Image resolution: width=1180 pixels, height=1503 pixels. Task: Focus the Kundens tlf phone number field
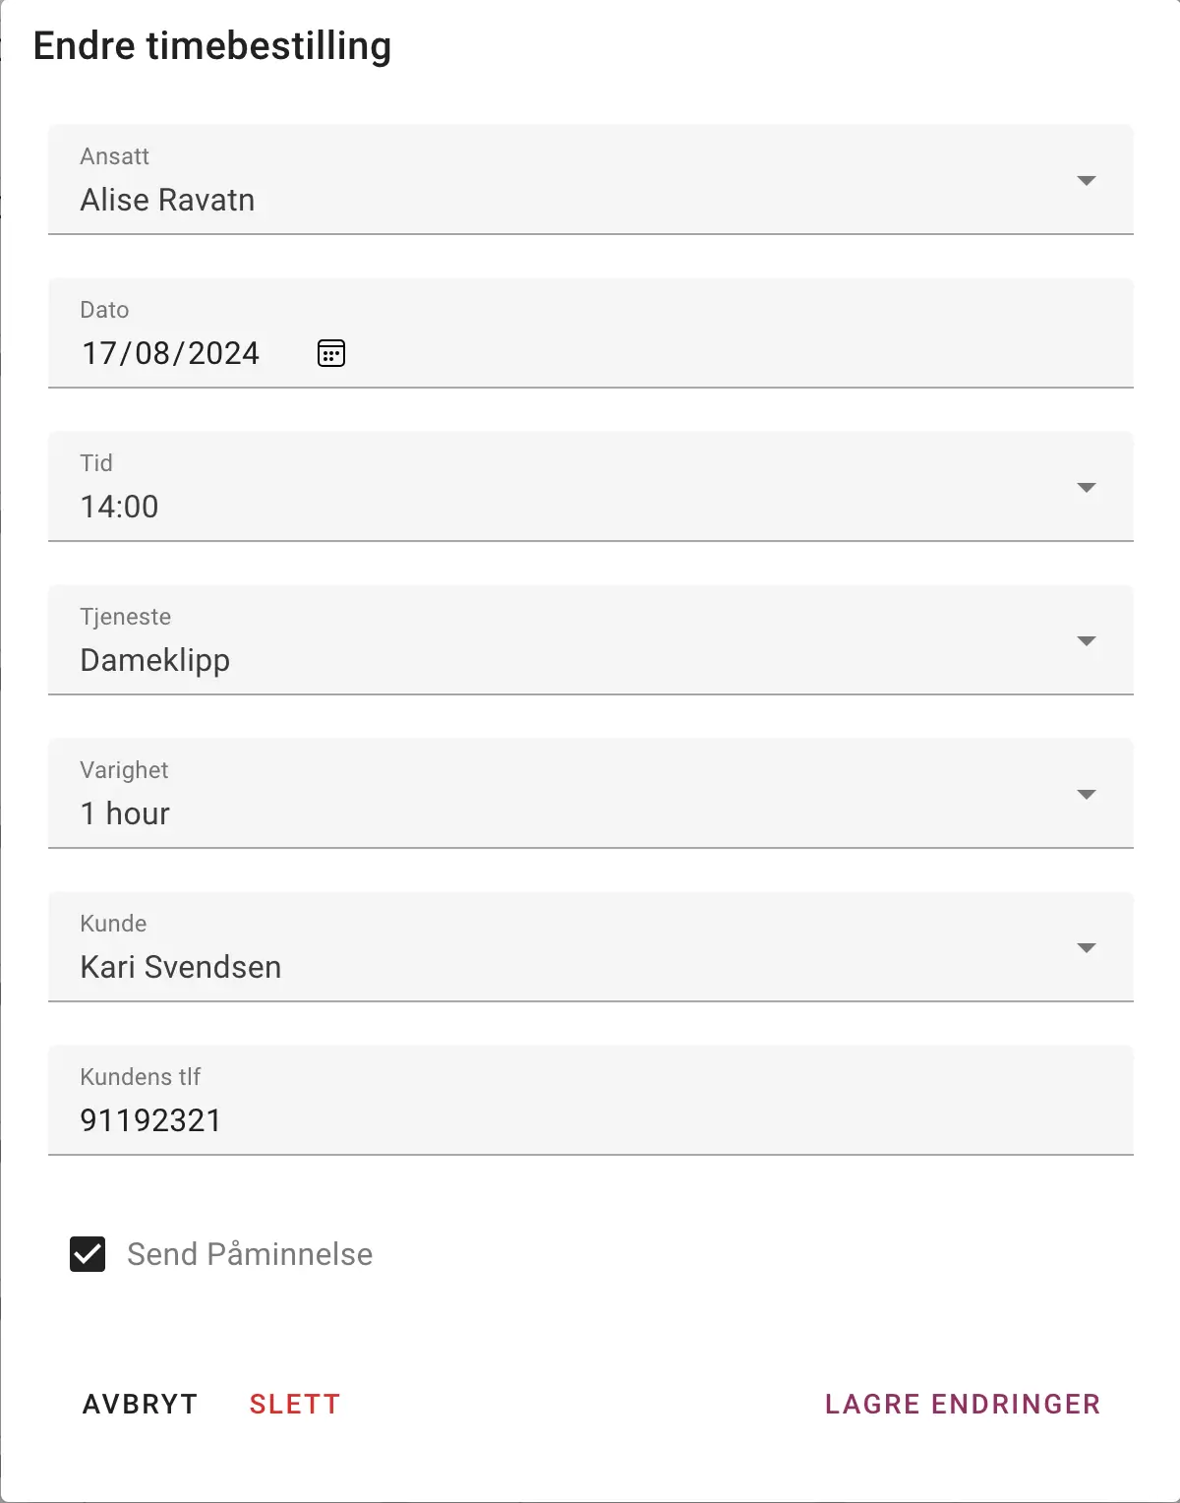pos(590,1119)
